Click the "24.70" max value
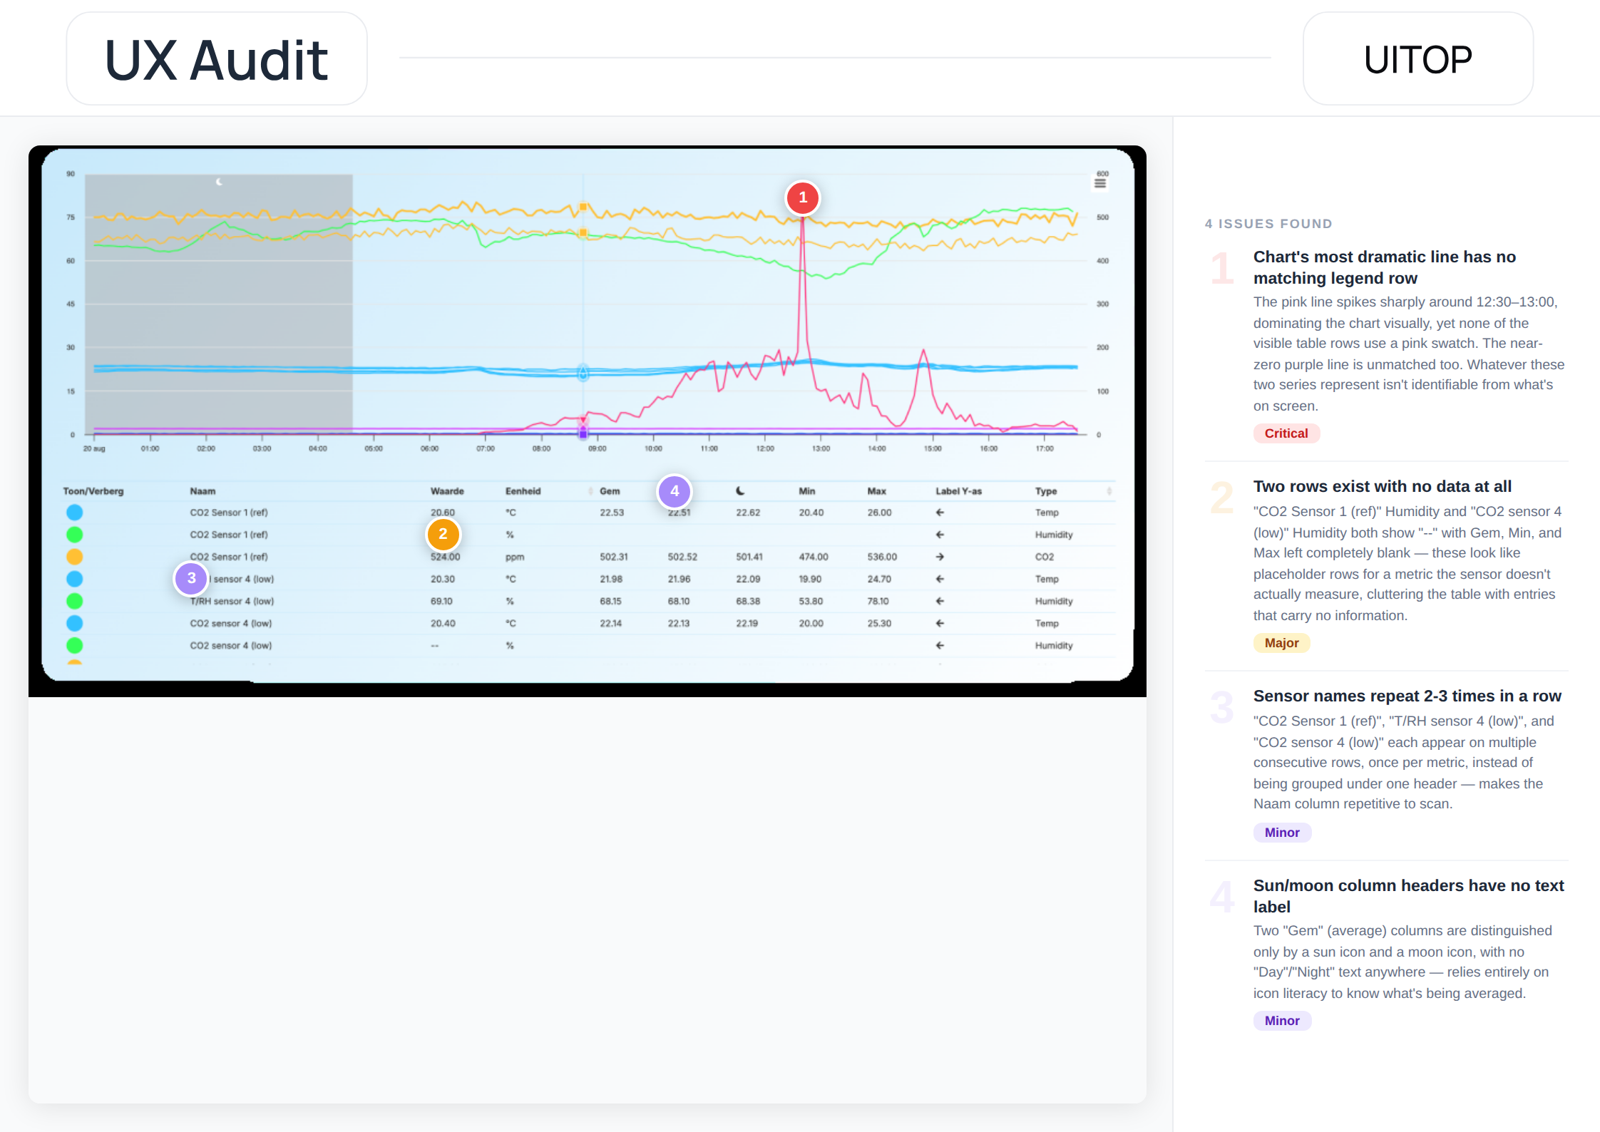Image resolution: width=1600 pixels, height=1132 pixels. tap(879, 579)
